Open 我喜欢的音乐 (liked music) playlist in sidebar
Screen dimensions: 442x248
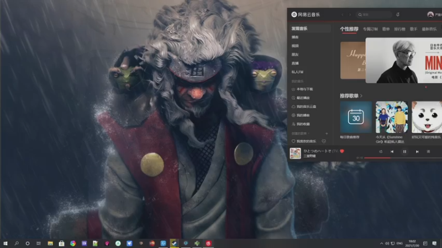click(306, 141)
